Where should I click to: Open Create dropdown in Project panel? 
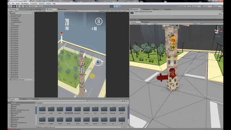11,101
